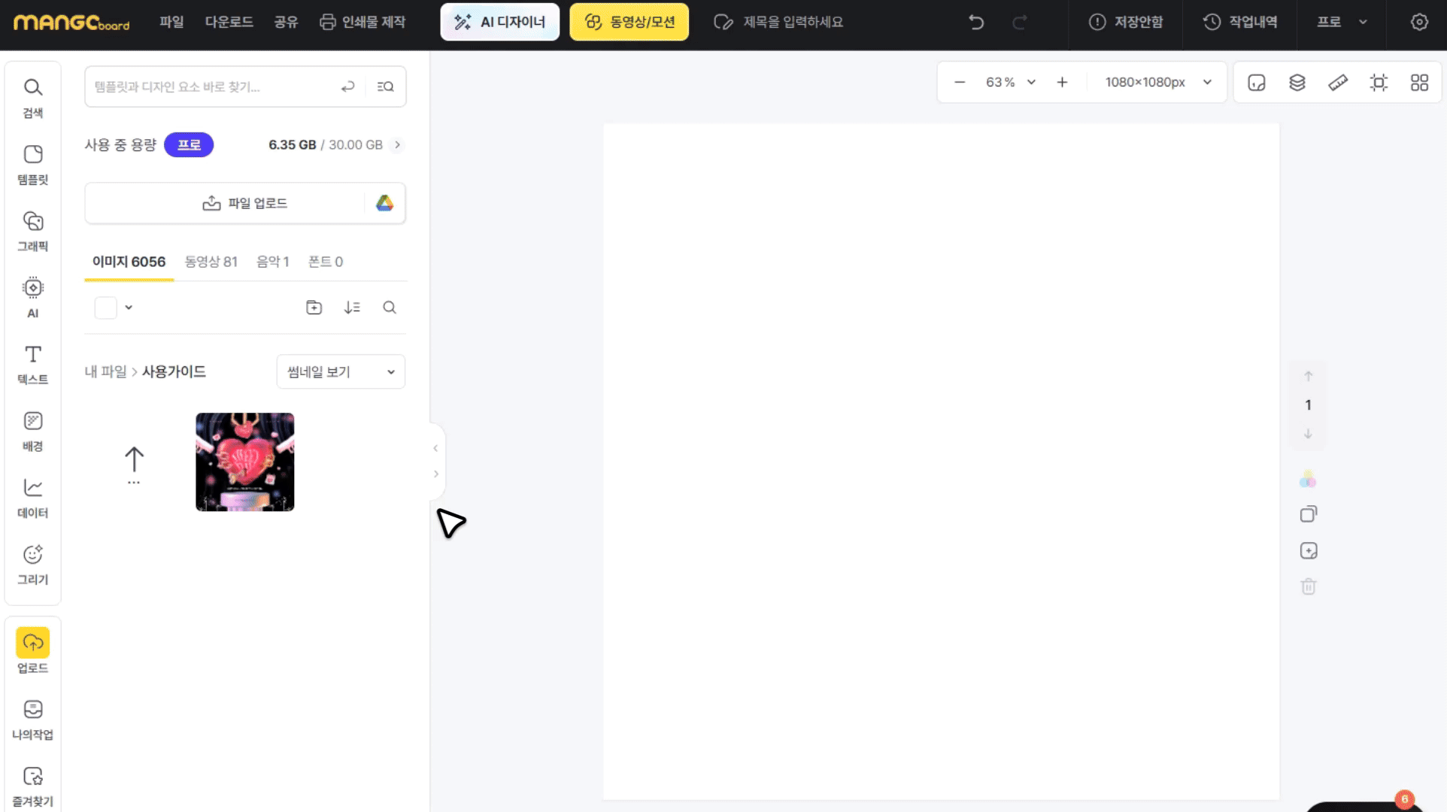Viewport: 1447px width, 812px height.
Task: Open the layers icon in top toolbar
Action: pyautogui.click(x=1297, y=83)
